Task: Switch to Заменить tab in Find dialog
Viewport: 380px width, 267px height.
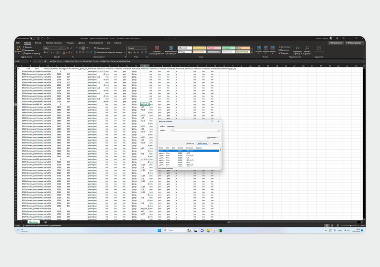Action: pos(170,126)
